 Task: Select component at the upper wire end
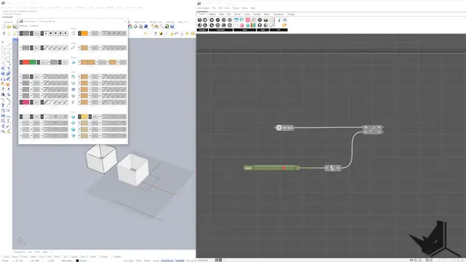pos(372,130)
